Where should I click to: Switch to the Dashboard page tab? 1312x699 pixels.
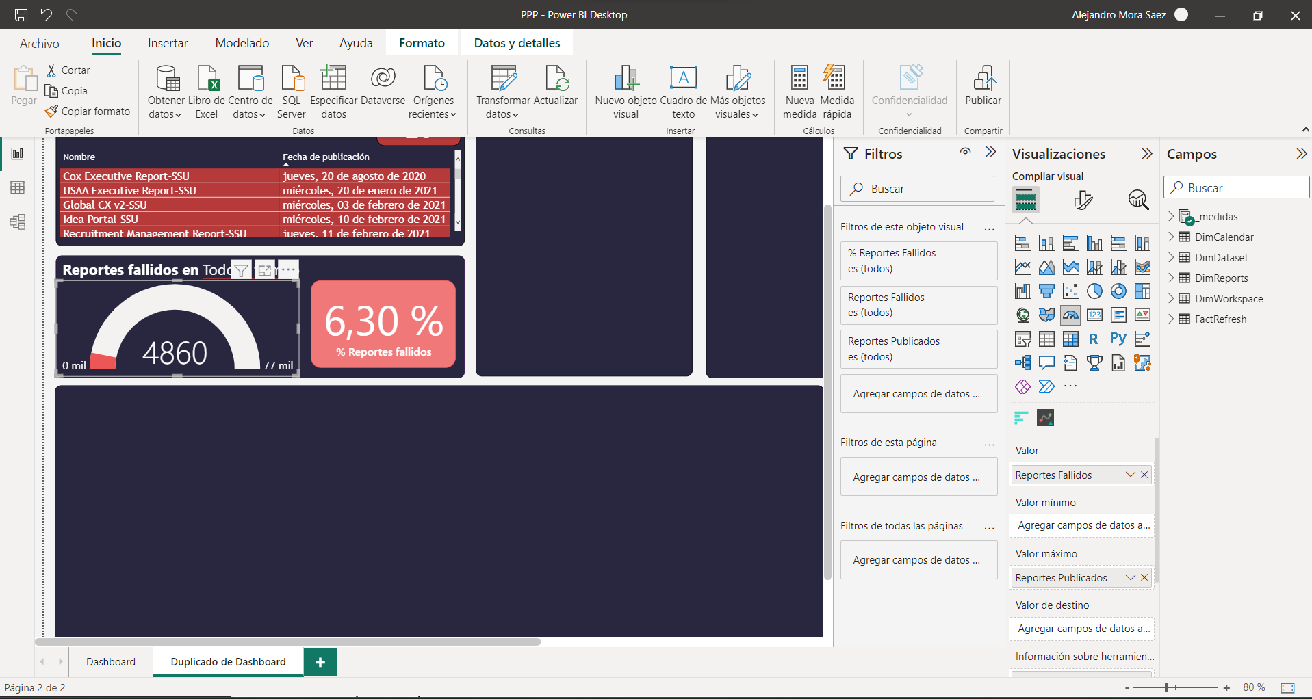[111, 661]
